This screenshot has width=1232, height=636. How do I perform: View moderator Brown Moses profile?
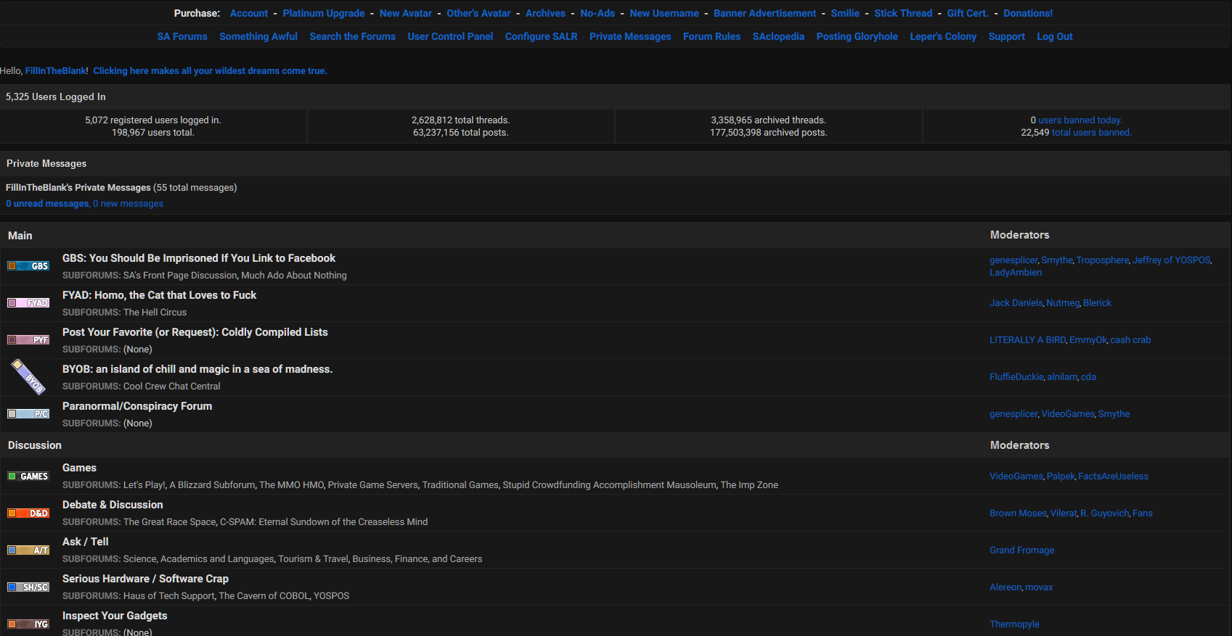coord(1018,513)
